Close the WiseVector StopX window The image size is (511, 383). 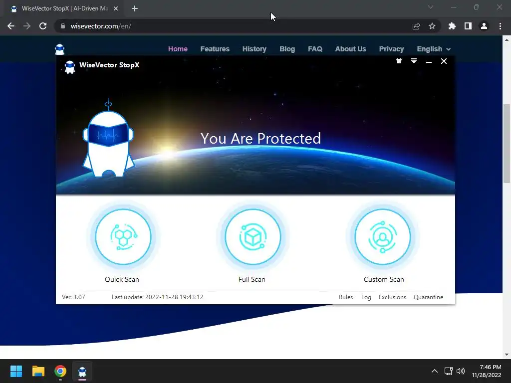click(x=444, y=61)
